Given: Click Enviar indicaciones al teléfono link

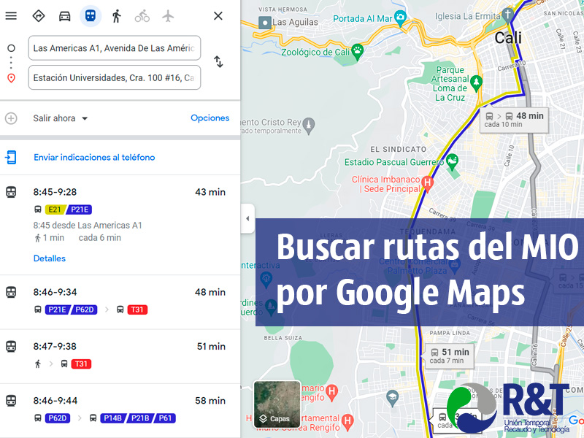Looking at the screenshot, I should click(94, 158).
